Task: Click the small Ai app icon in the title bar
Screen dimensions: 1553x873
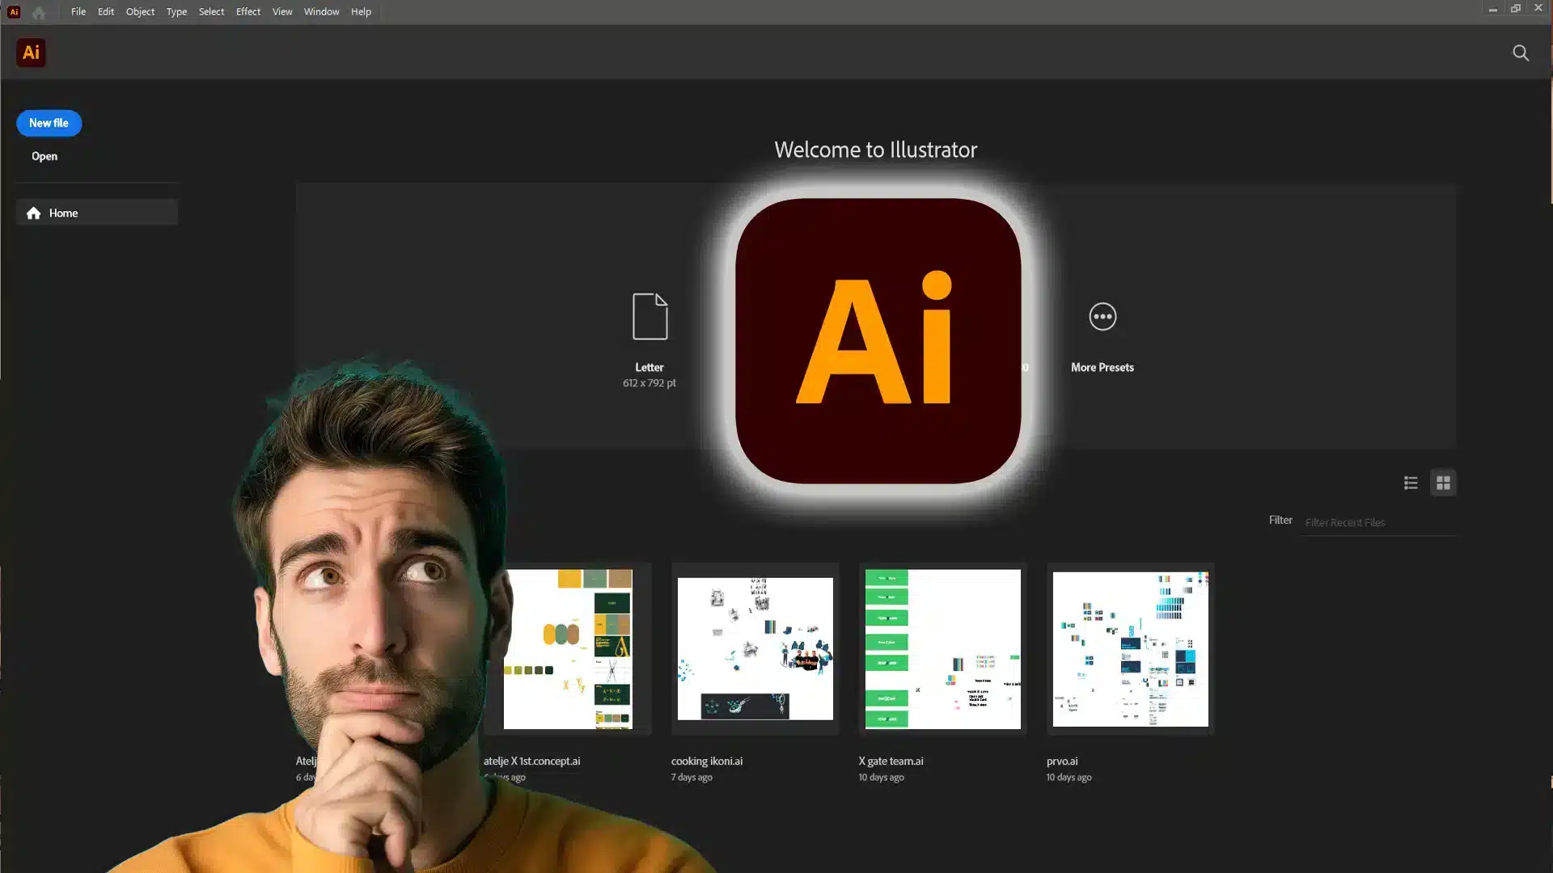Action: [14, 12]
